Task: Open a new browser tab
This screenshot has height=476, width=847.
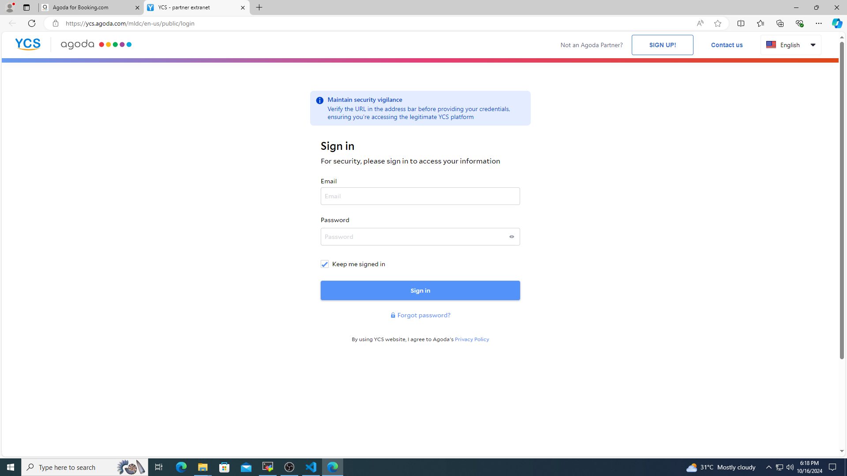Action: coord(259,7)
